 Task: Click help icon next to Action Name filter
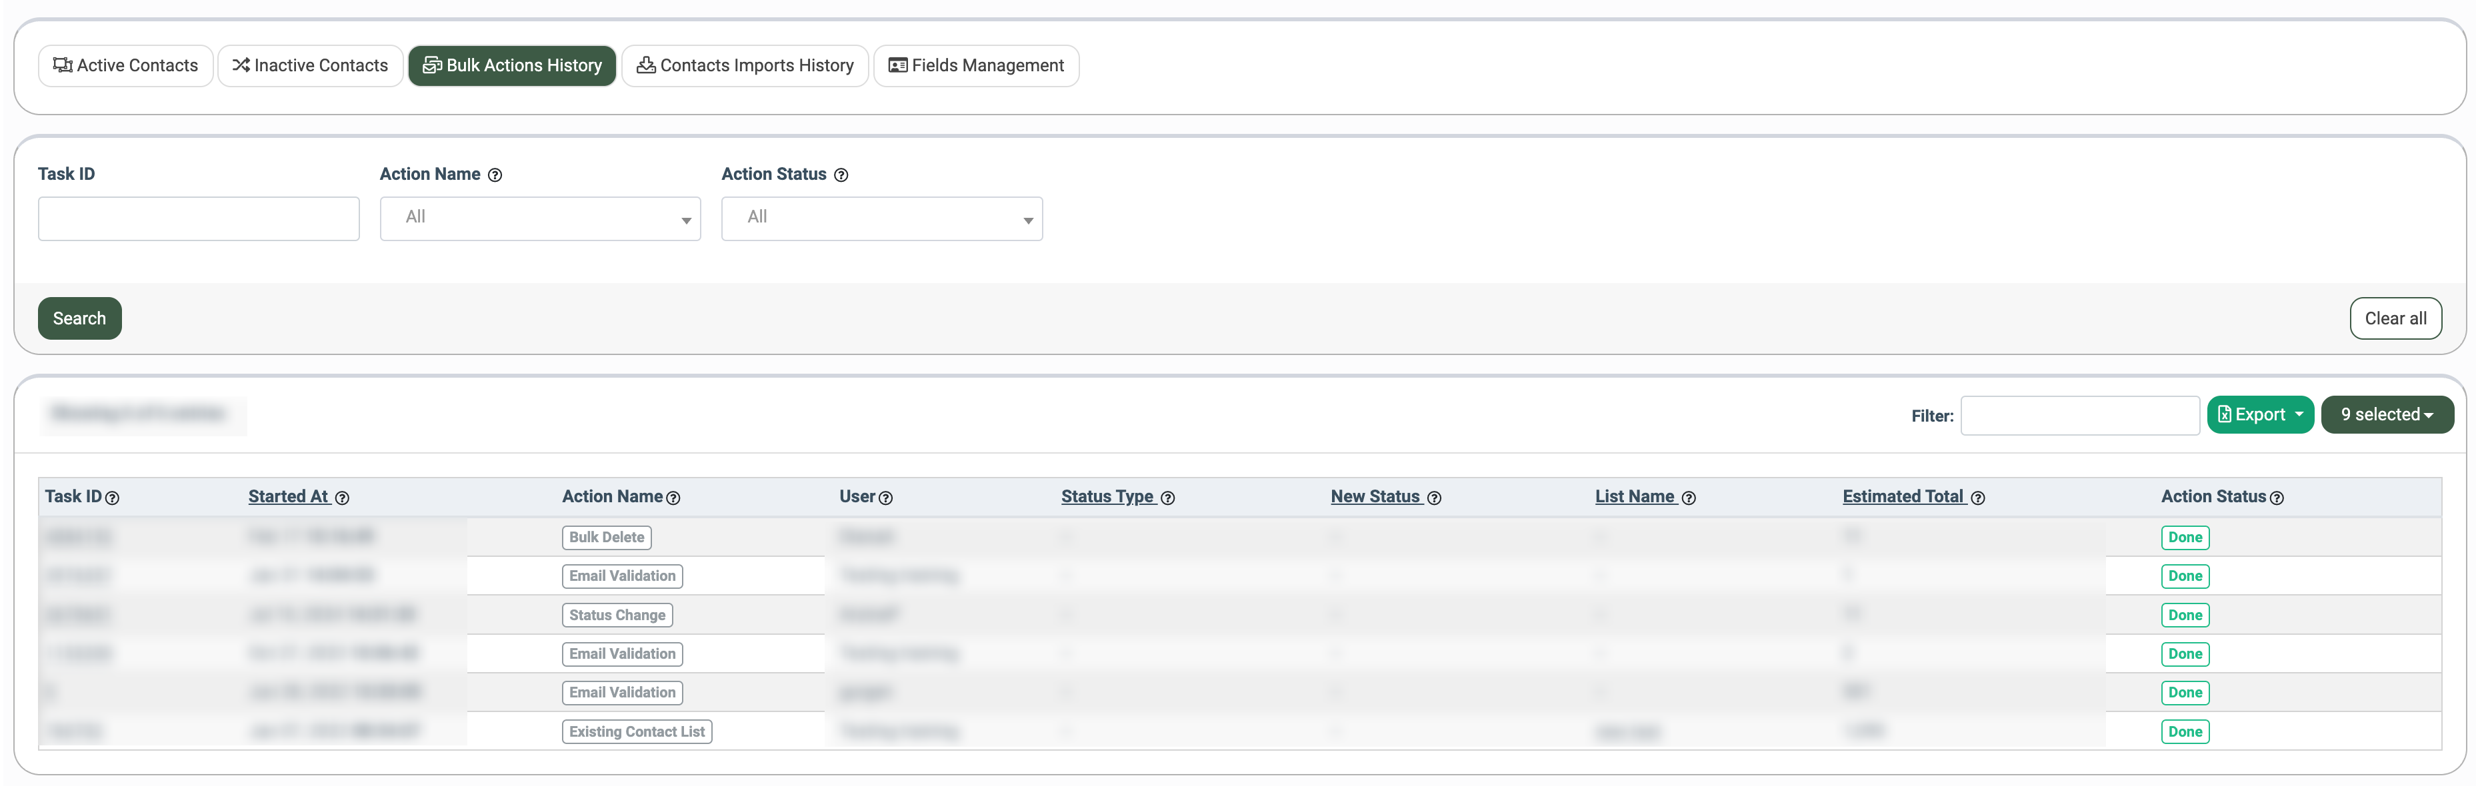tap(495, 175)
